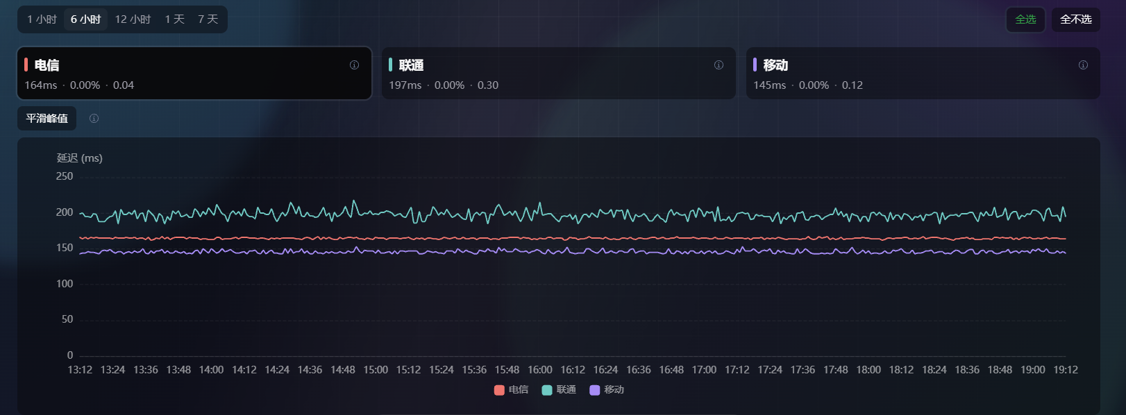The height and width of the screenshot is (415, 1126).
Task: Toggle the 移动 carrier card
Action: coord(923,74)
